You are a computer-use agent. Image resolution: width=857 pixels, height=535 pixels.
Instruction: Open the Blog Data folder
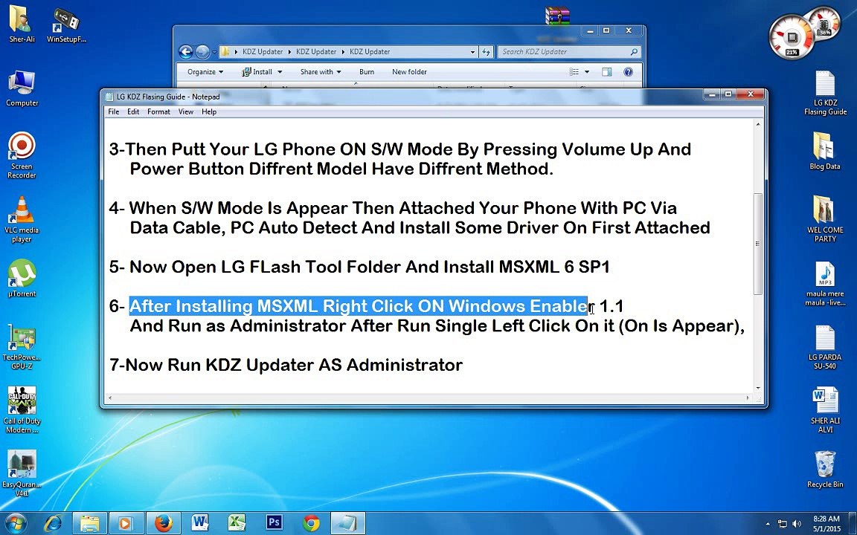point(825,152)
